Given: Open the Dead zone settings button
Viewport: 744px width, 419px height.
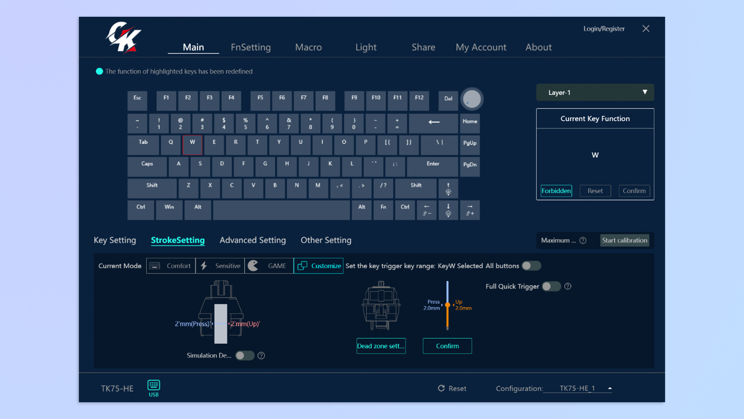Looking at the screenshot, I should click(381, 346).
